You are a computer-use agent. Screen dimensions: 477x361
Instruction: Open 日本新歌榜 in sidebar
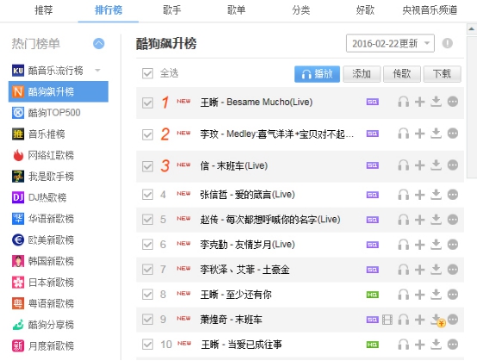(x=58, y=282)
